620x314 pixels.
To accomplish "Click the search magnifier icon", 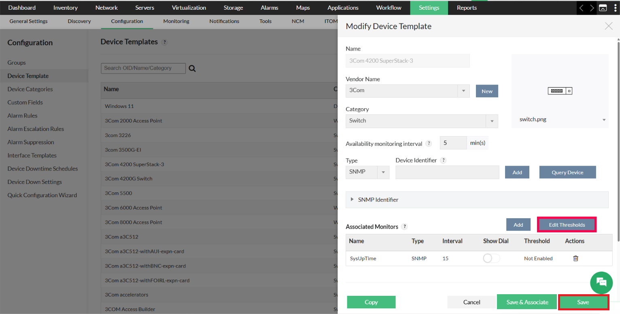I will click(192, 69).
